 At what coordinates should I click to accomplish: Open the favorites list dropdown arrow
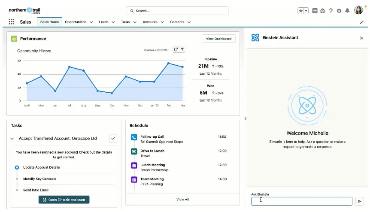click(x=306, y=11)
